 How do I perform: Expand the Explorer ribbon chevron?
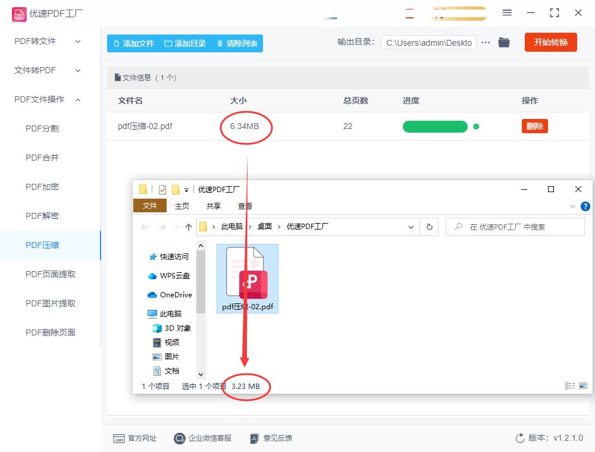point(572,206)
